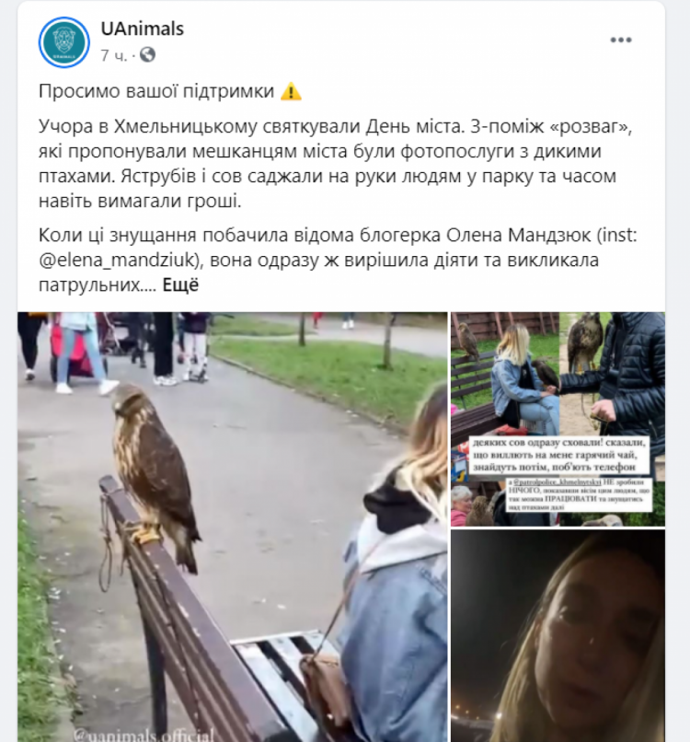Viewport: 690px width, 742px height.
Task: Open the three-dot post options menu
Action: pos(620,40)
